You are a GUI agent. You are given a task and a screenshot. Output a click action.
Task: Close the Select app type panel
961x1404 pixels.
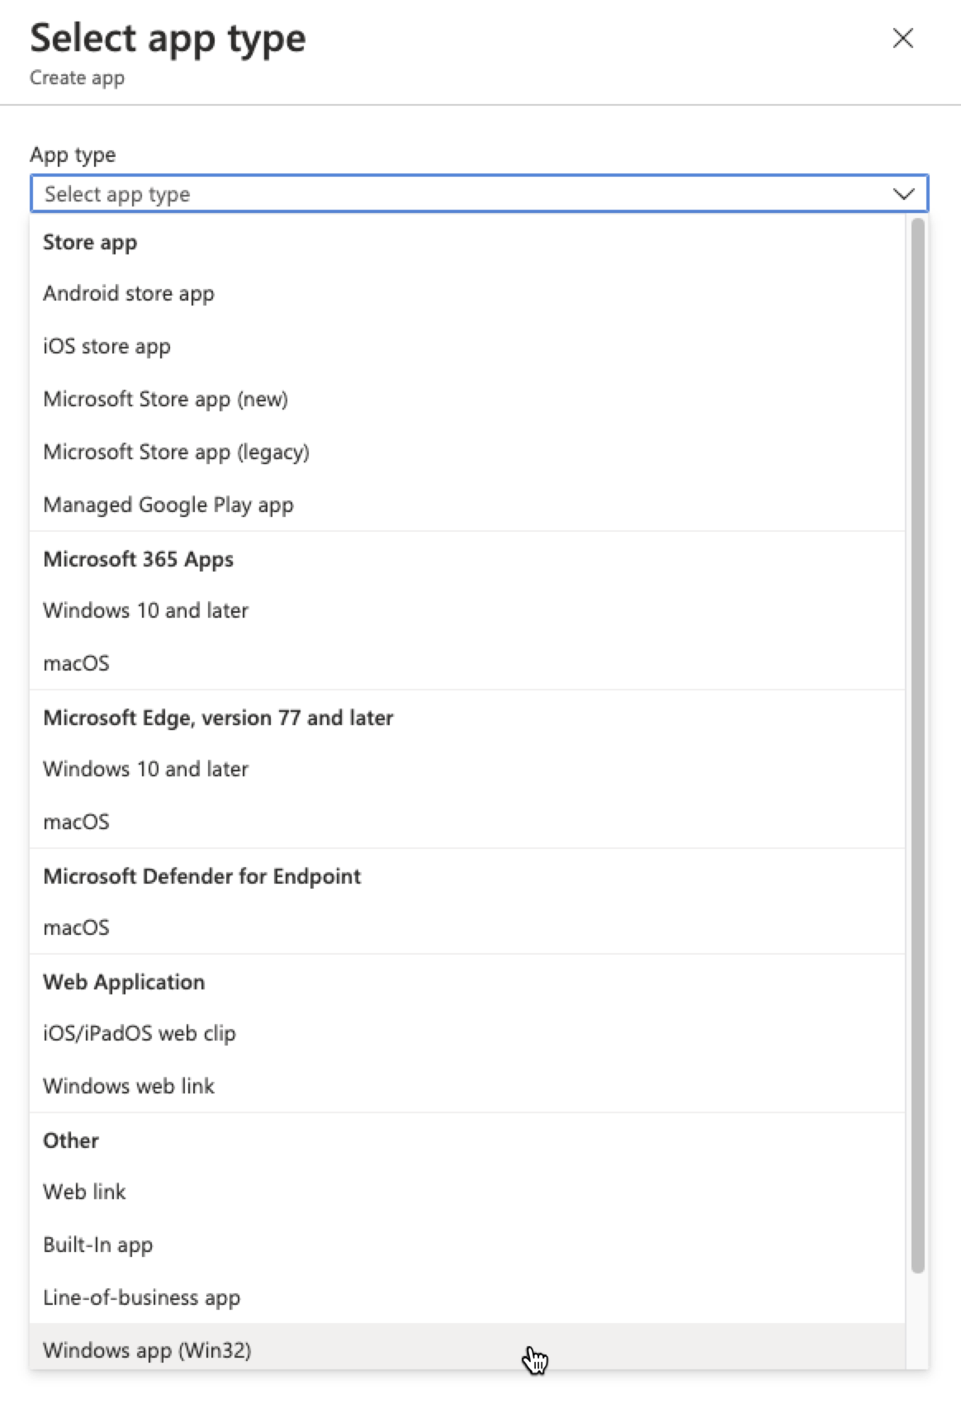pos(903,38)
